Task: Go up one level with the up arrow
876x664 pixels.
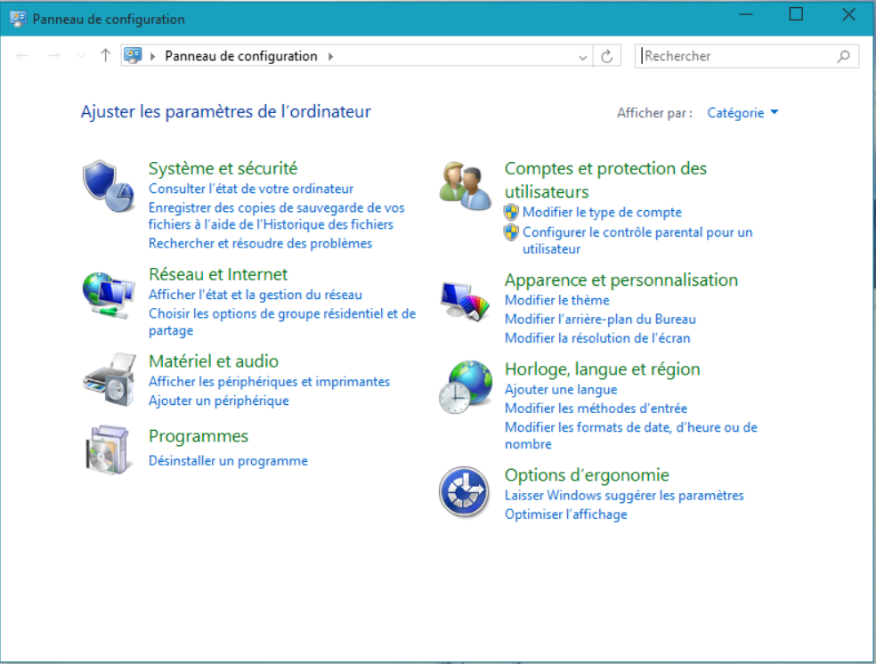Action: tap(105, 55)
